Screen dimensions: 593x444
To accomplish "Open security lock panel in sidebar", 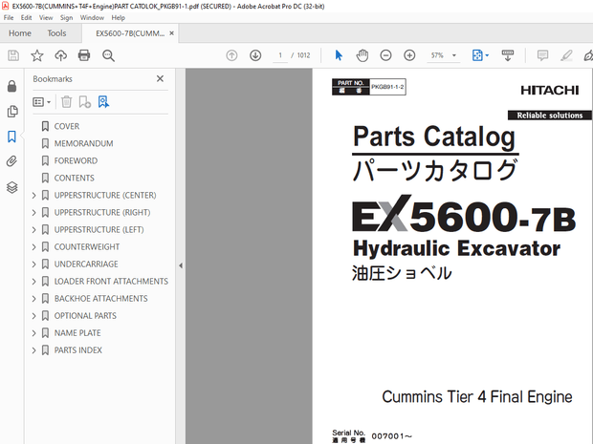I will (11, 86).
